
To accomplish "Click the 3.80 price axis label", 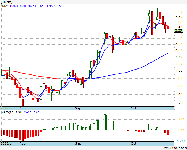I will (179, 78).
